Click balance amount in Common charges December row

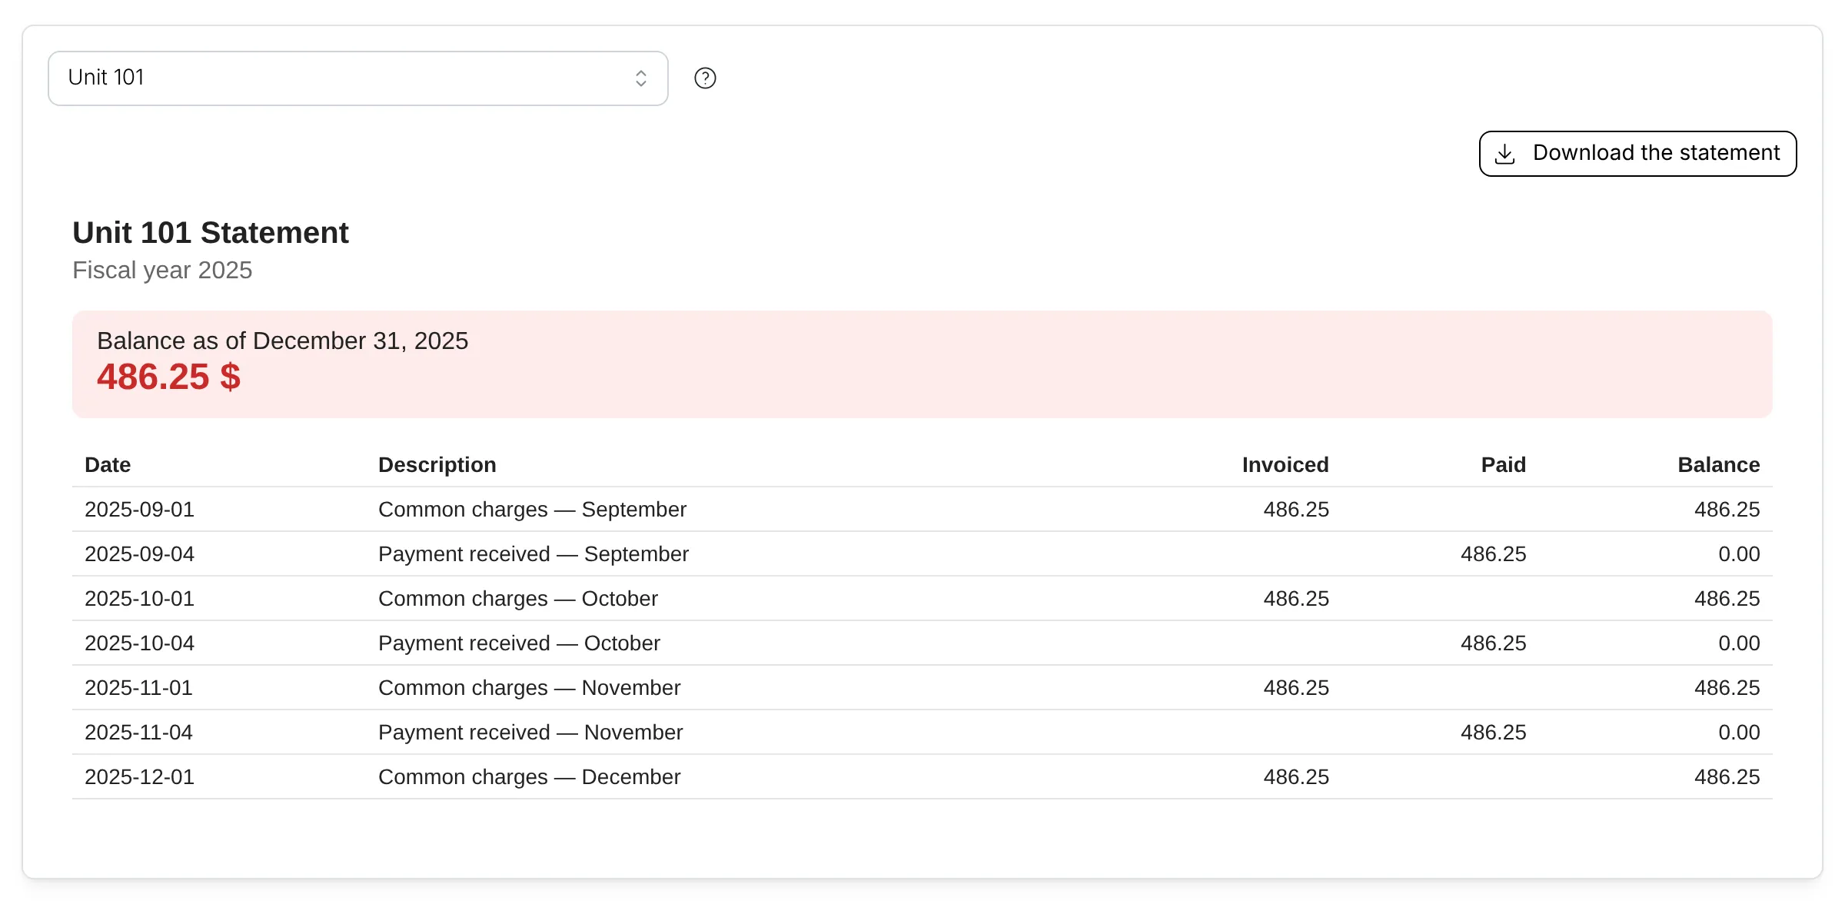click(1727, 777)
